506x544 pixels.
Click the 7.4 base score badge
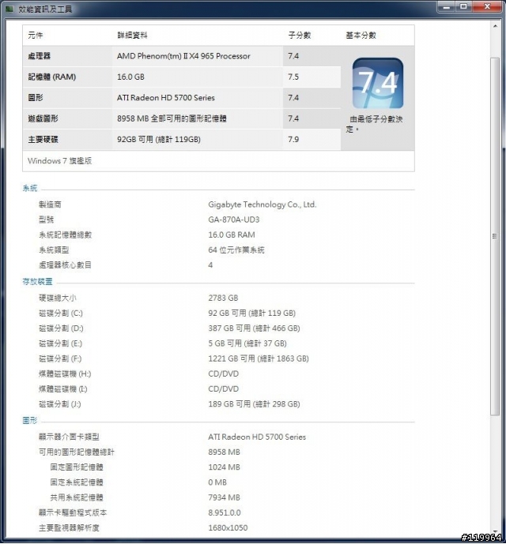tap(378, 83)
